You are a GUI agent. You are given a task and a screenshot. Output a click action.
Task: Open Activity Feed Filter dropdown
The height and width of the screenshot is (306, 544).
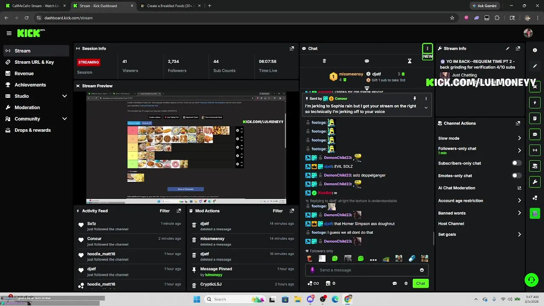click(x=165, y=211)
